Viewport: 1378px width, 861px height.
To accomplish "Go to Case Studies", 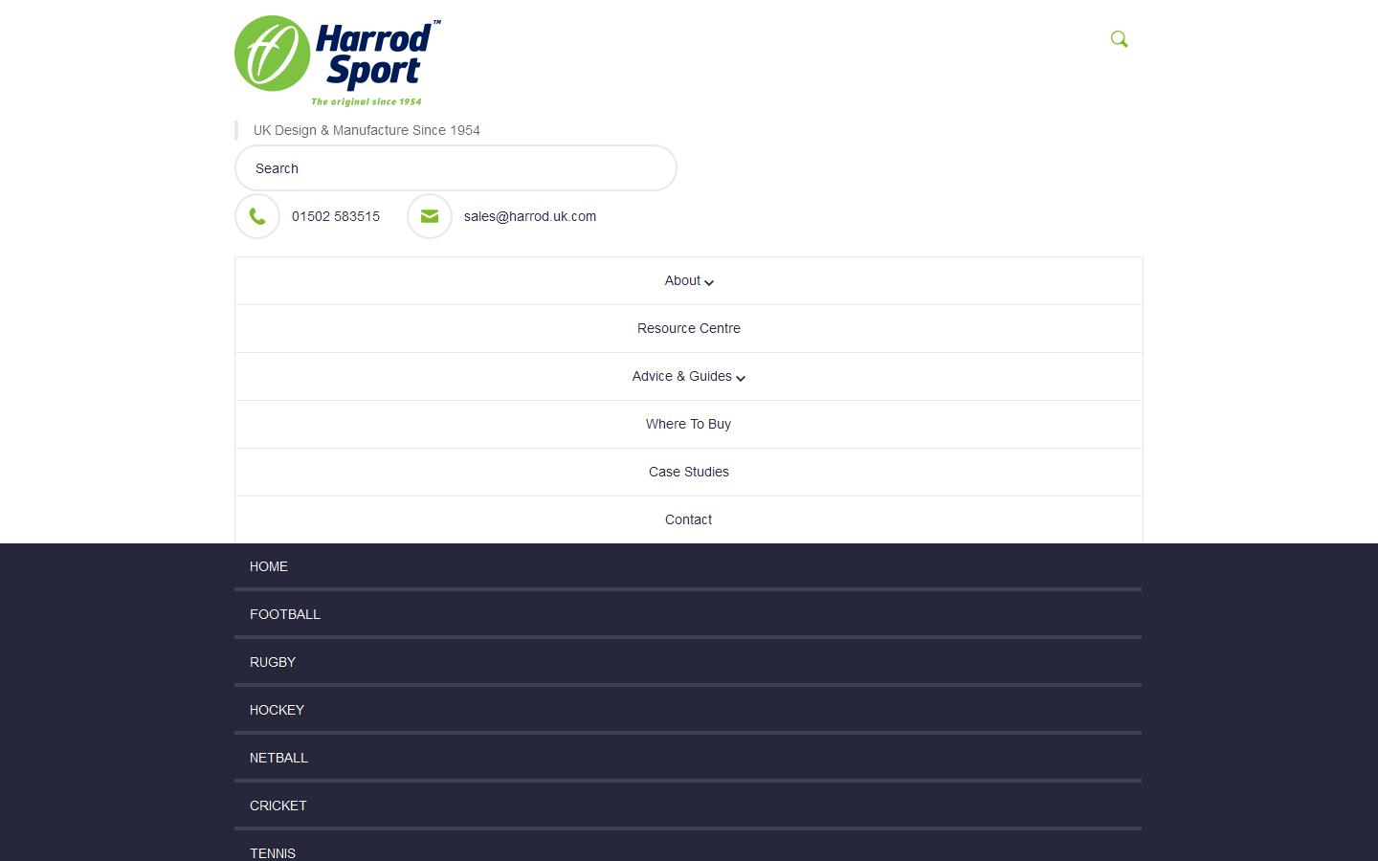I will 689,472.
